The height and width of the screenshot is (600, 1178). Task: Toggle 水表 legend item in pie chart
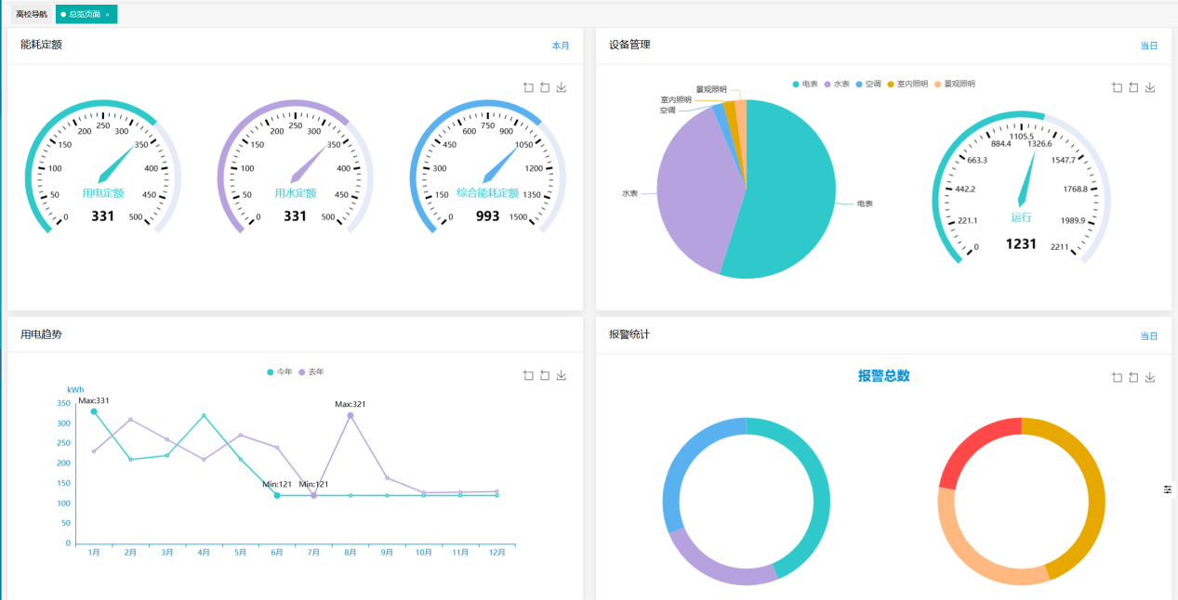coord(837,84)
